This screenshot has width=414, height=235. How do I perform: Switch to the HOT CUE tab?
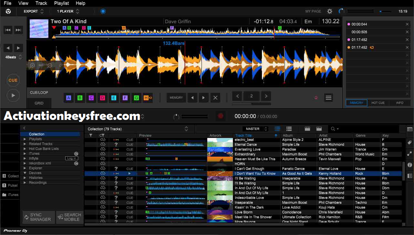[x=378, y=103]
